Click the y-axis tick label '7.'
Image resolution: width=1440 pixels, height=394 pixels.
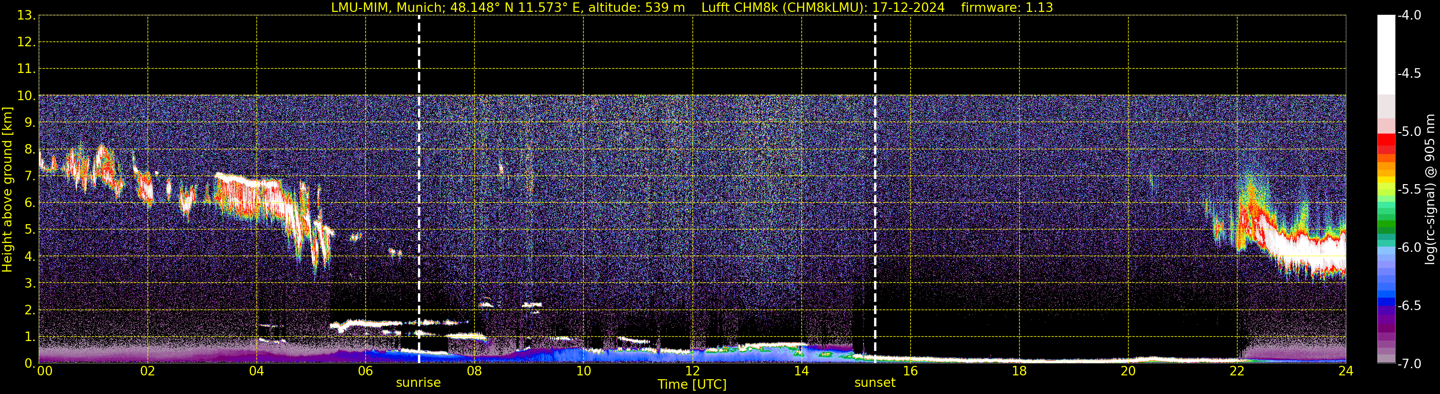tap(30, 176)
